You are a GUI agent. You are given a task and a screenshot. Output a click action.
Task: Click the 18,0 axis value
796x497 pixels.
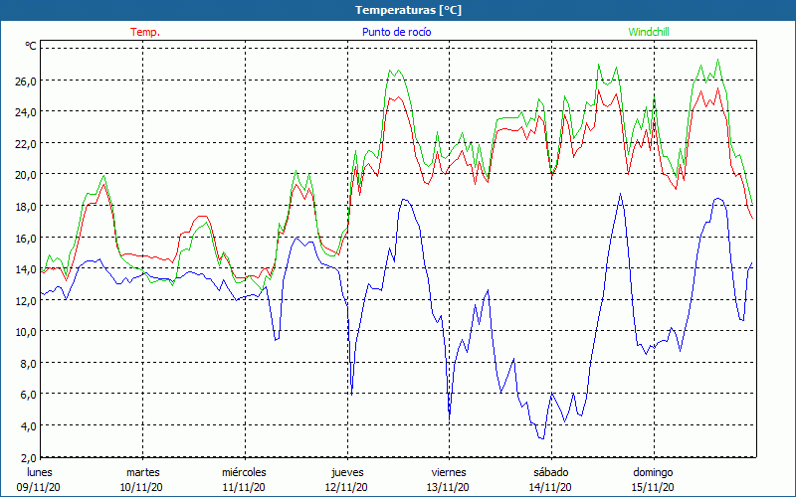pos(25,207)
